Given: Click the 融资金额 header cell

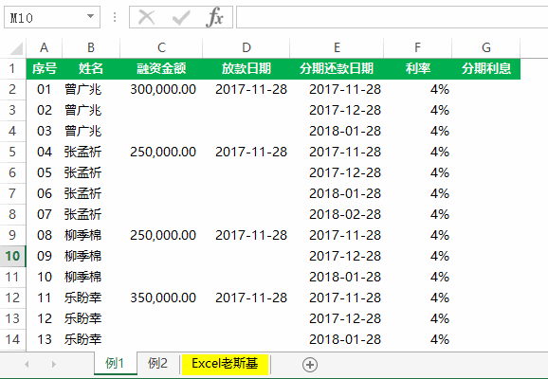Looking at the screenshot, I should tap(161, 68).
